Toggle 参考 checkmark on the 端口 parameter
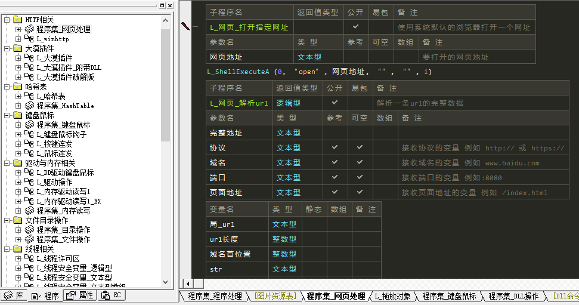 click(335, 177)
